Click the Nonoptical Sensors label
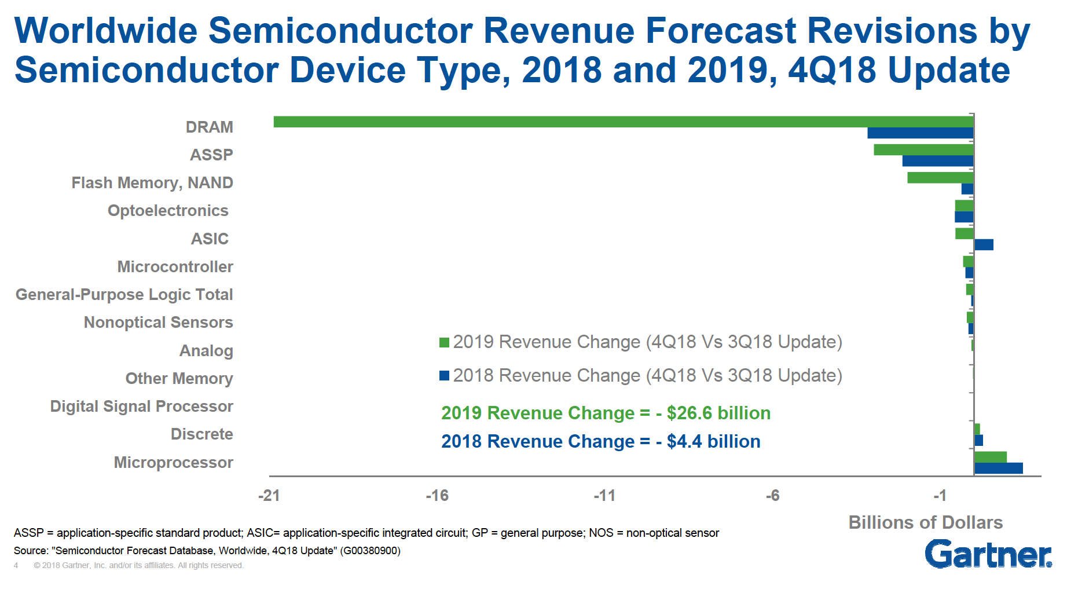Viewport: 1078px width, 593px height. click(x=158, y=323)
